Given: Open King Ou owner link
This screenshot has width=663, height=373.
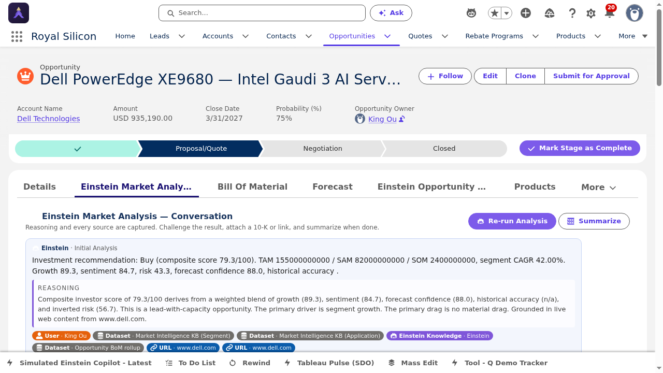Looking at the screenshot, I should click(x=382, y=119).
